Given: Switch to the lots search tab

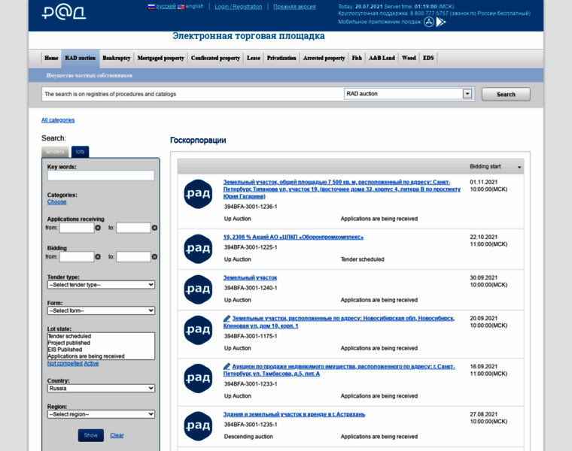Looking at the screenshot, I should pos(81,152).
